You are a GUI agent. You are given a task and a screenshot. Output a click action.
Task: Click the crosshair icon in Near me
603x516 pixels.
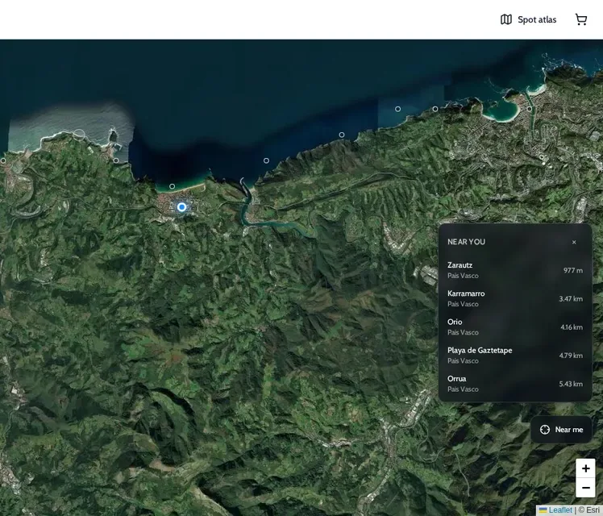point(545,430)
